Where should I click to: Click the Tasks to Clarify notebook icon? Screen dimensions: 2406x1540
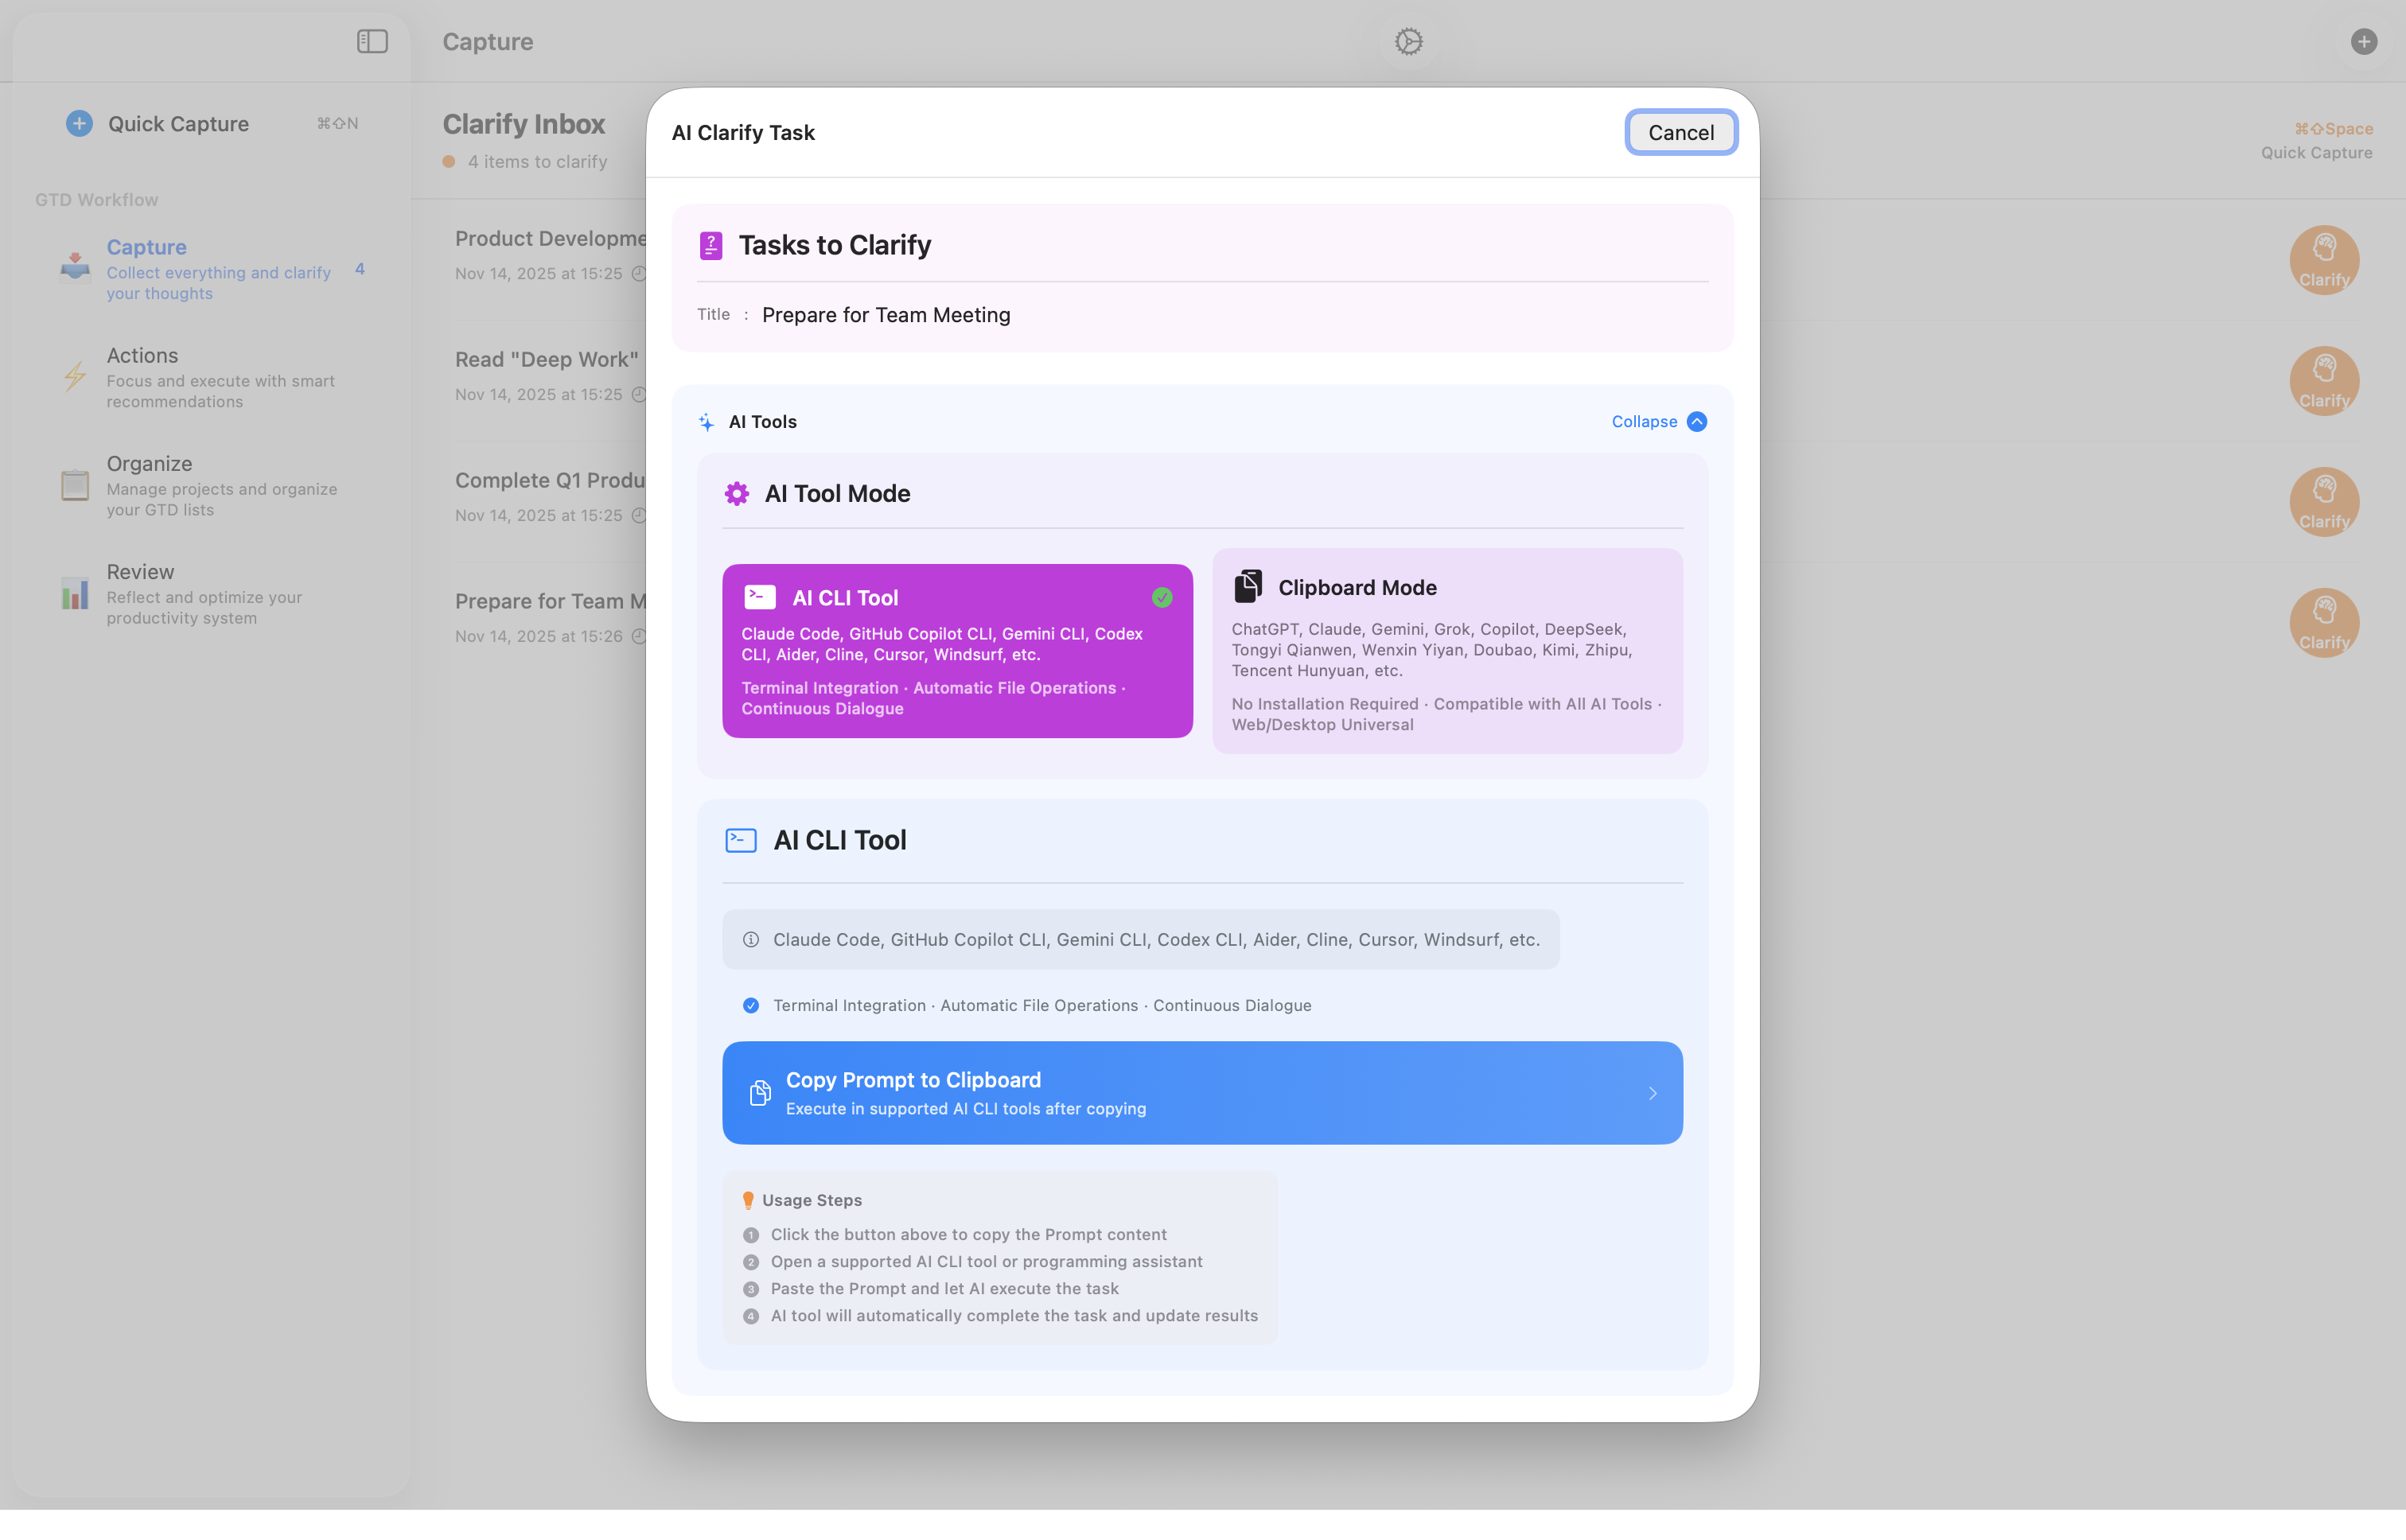tap(710, 245)
